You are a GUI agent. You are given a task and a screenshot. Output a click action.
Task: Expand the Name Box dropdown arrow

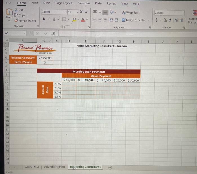[24, 33]
